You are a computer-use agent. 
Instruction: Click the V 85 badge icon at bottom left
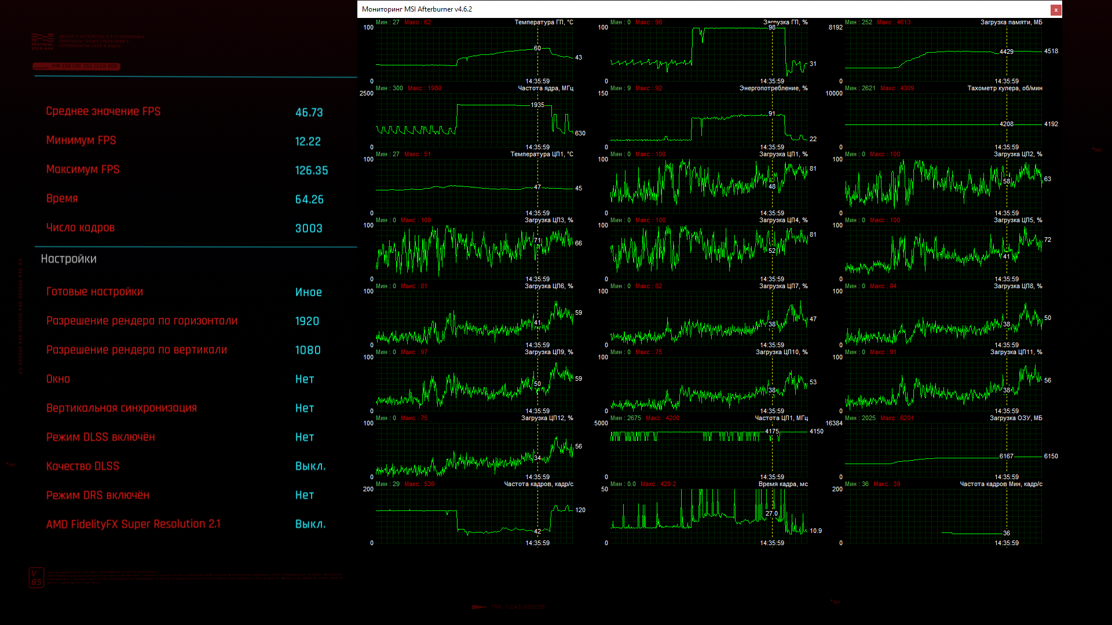36,578
